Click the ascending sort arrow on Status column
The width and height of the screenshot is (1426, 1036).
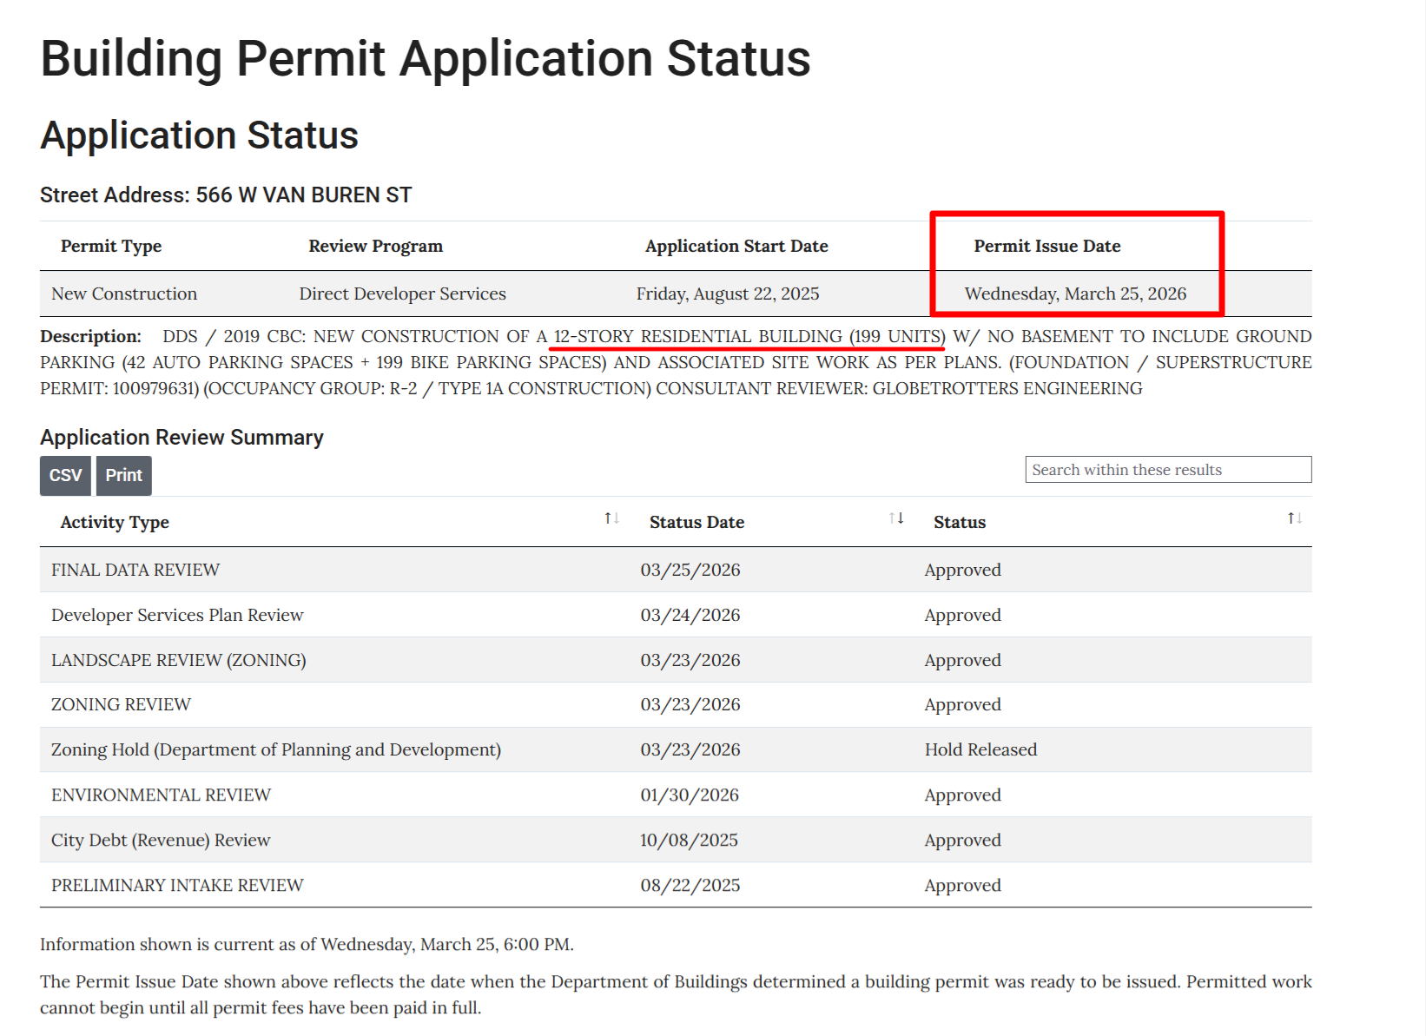click(1289, 518)
